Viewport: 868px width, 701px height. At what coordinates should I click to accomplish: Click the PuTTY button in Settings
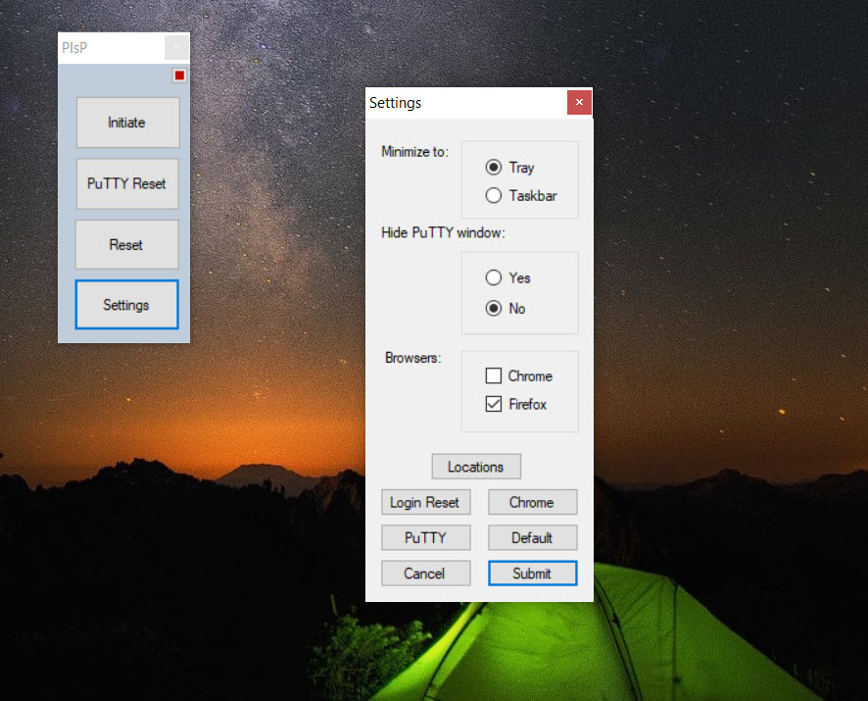[x=426, y=537]
